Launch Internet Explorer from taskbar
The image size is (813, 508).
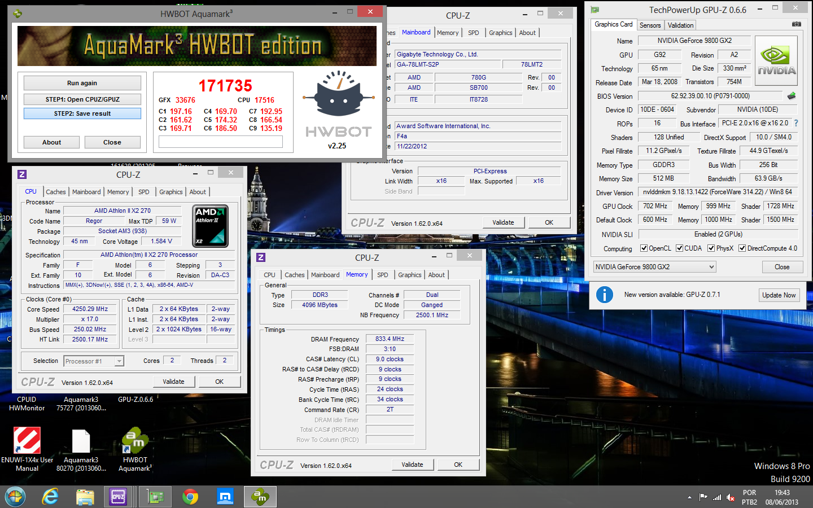coord(50,497)
